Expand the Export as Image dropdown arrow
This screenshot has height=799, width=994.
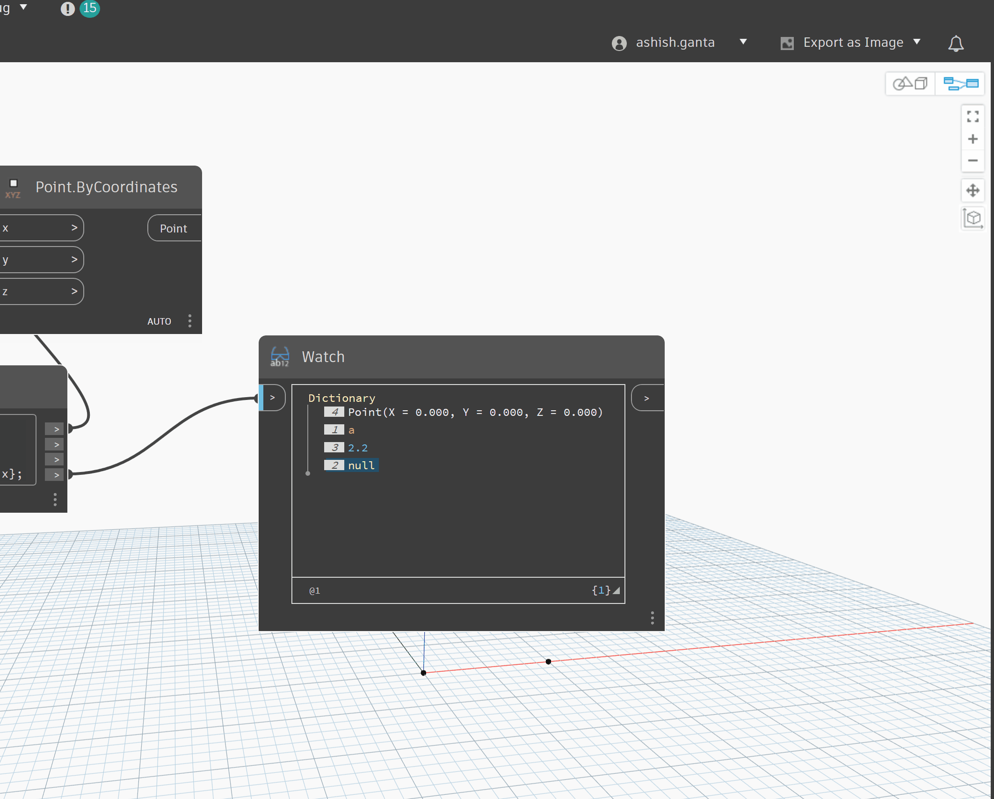pyautogui.click(x=917, y=42)
